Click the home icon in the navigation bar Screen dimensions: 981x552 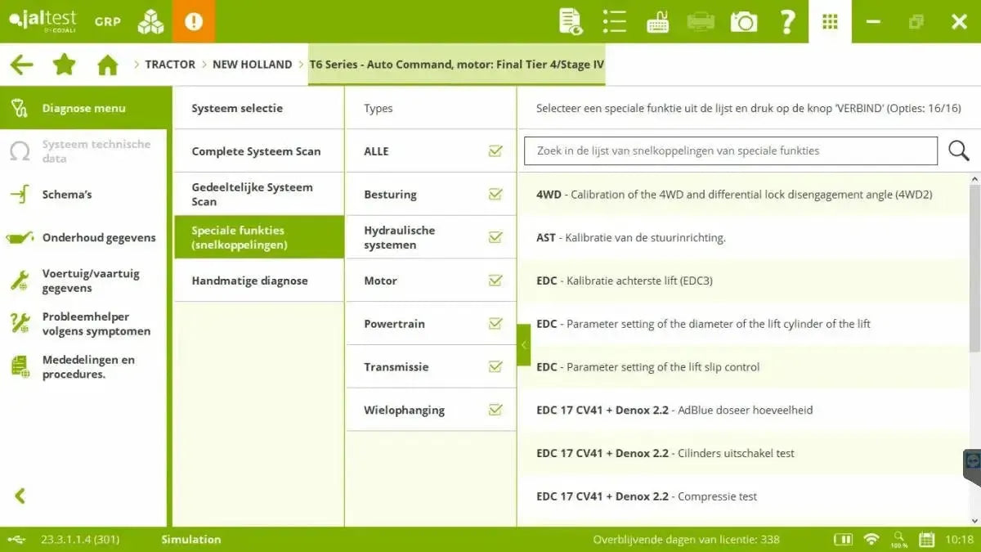107,64
